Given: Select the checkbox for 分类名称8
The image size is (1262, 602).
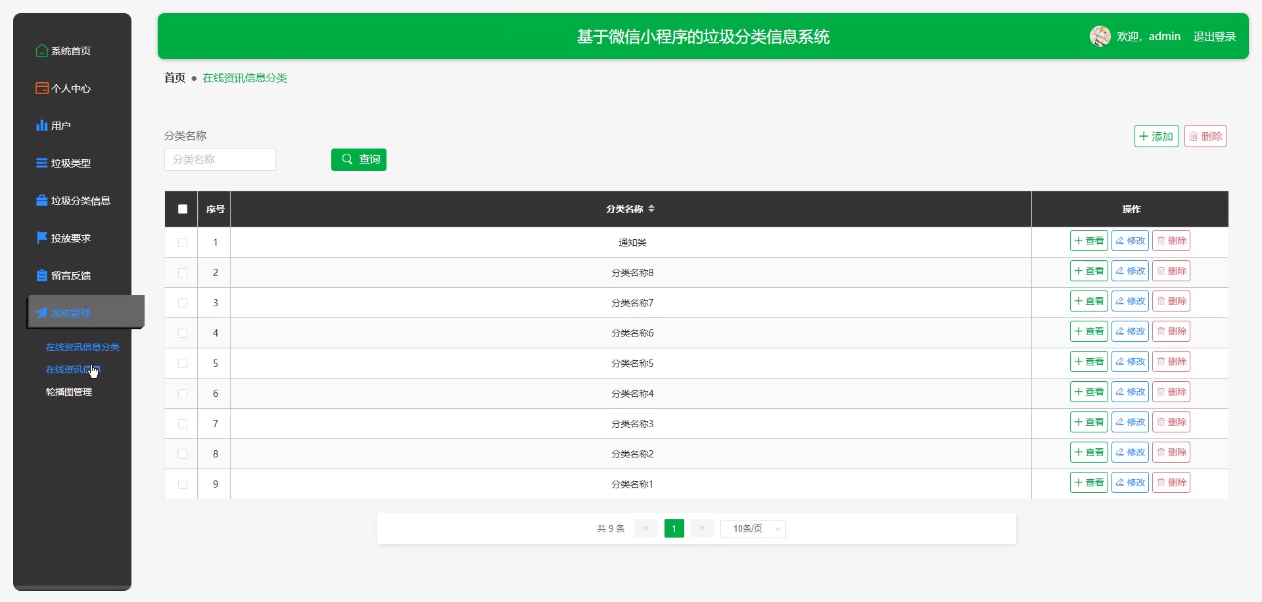Looking at the screenshot, I should (183, 273).
